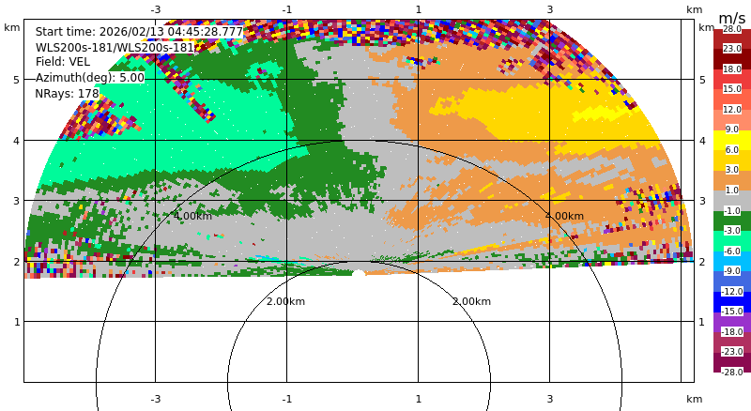Click the 15.0 colorbar label

[732, 88]
